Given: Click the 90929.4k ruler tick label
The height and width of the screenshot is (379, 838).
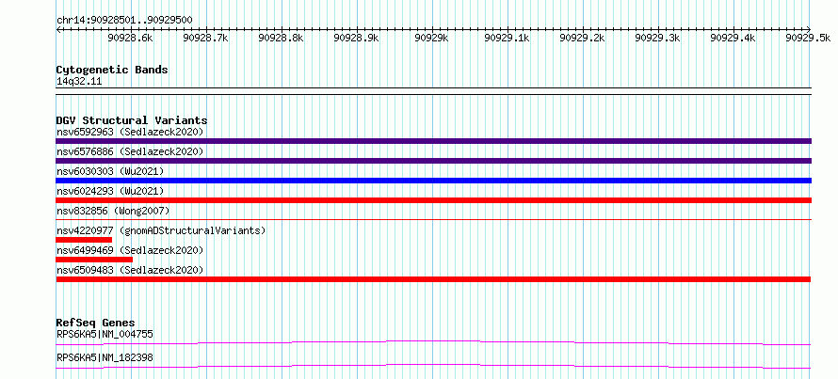Looking at the screenshot, I should click(x=733, y=38).
